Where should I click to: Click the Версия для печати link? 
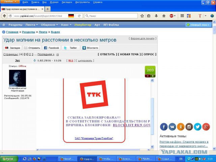(142, 38)
